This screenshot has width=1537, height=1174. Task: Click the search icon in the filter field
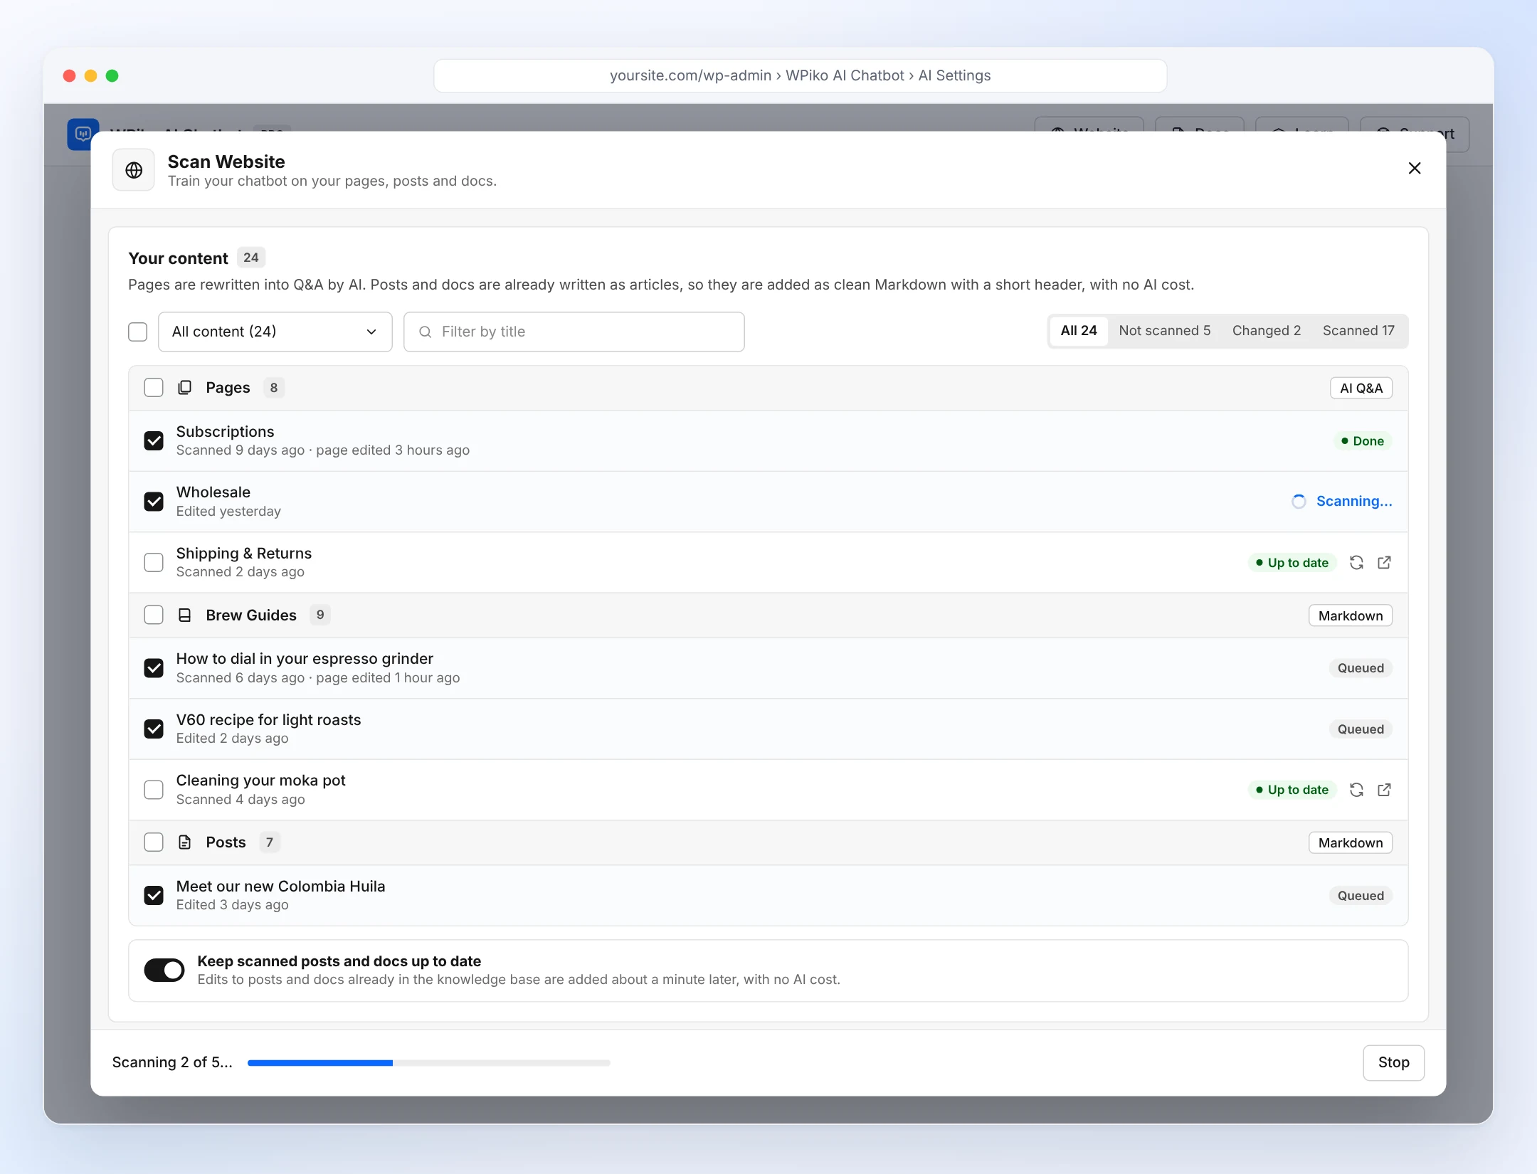425,332
